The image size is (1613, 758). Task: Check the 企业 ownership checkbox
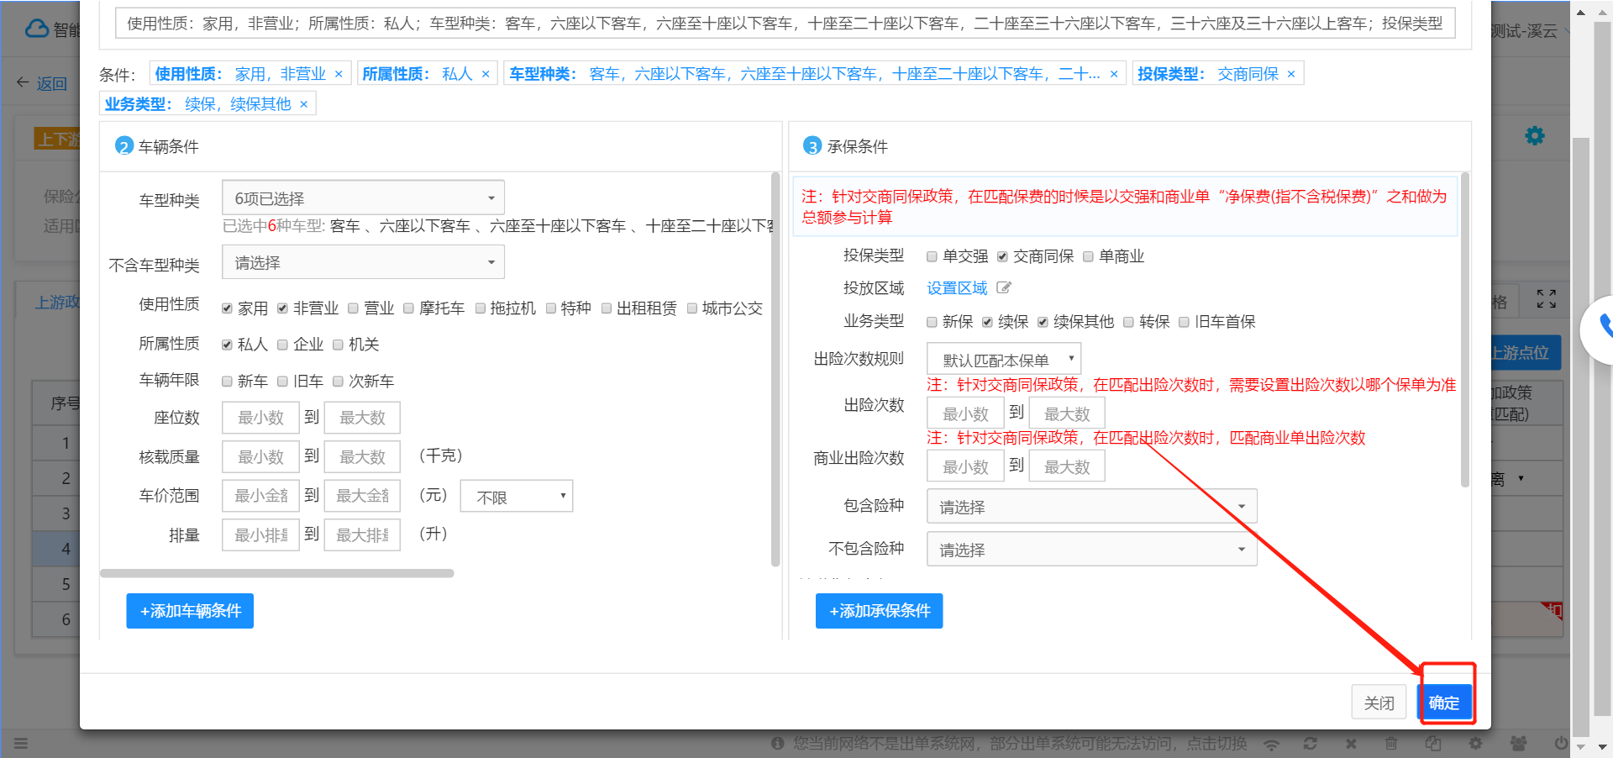pos(282,345)
